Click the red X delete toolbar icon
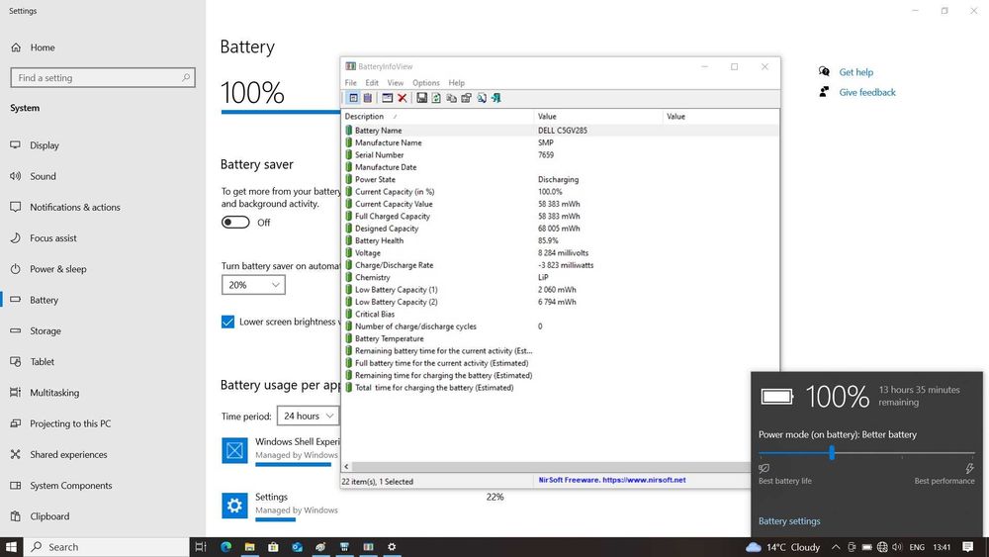The width and height of the screenshot is (989, 557). [x=402, y=98]
